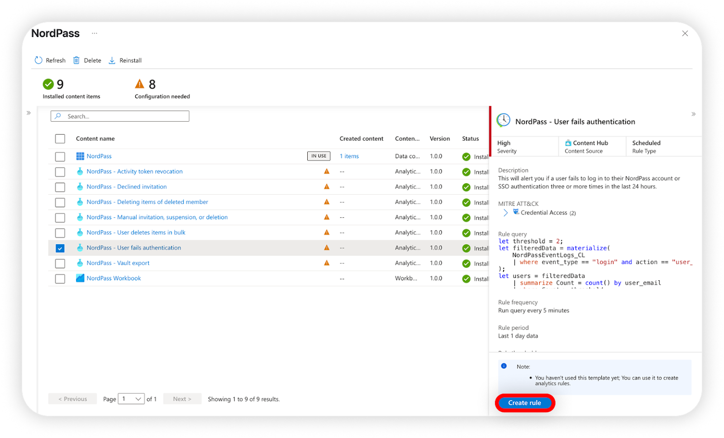Click warning triangle in Vault export row

tap(327, 263)
